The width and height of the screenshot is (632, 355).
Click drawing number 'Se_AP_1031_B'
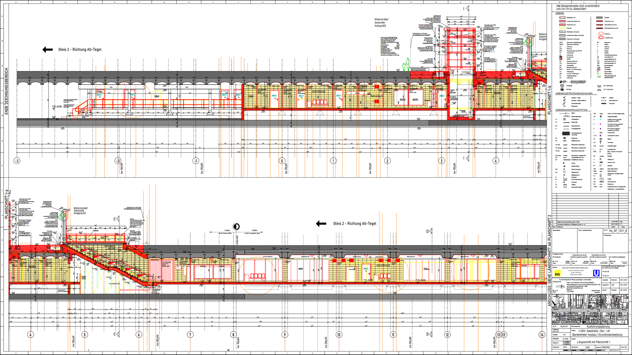click(x=618, y=231)
